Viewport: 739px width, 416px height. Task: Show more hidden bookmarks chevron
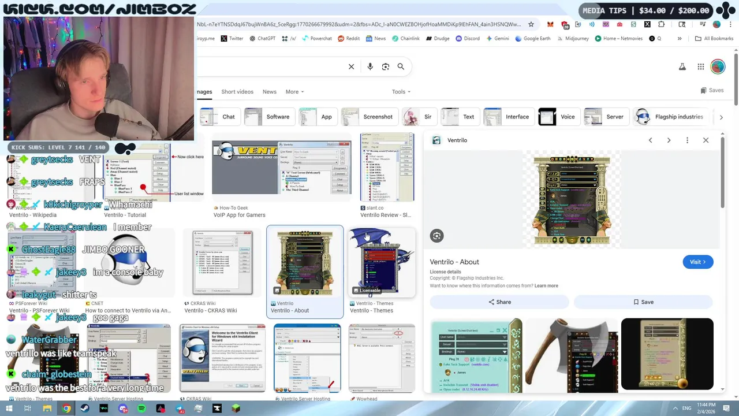point(680,39)
